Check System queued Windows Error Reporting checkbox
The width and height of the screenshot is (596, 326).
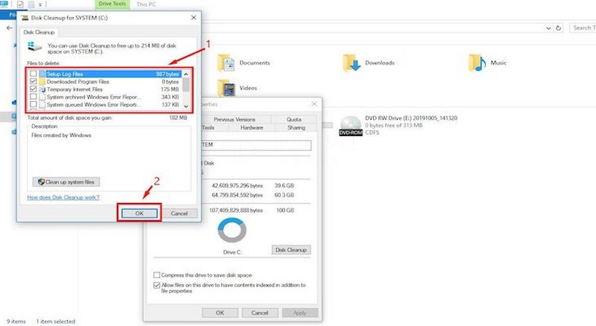(34, 104)
